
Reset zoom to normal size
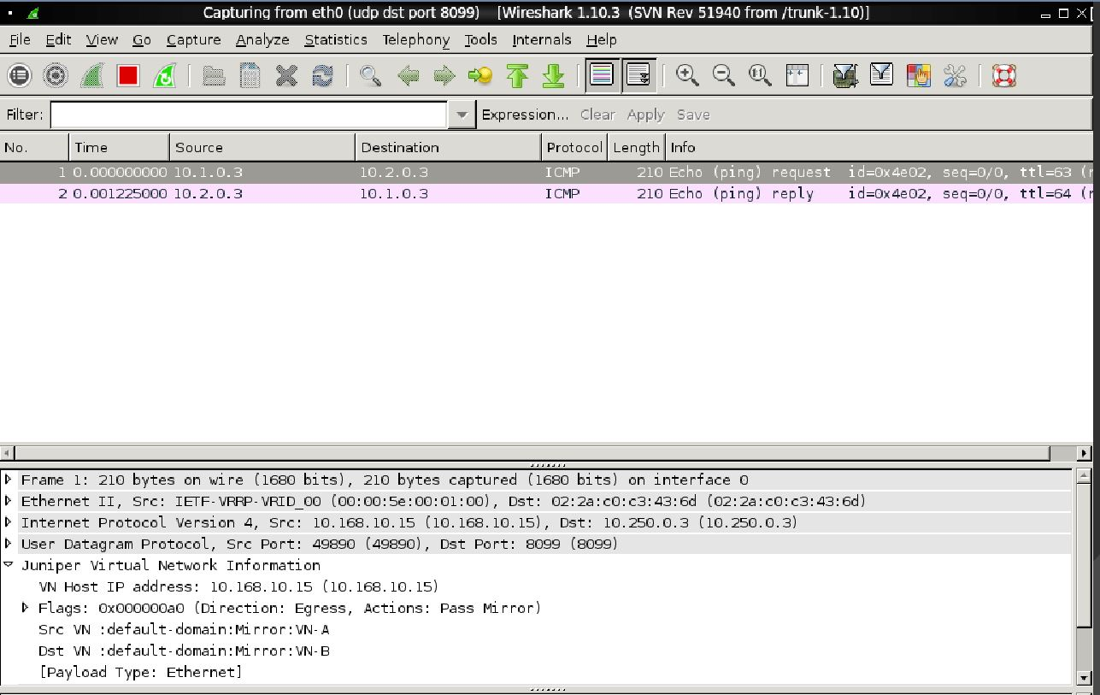760,75
